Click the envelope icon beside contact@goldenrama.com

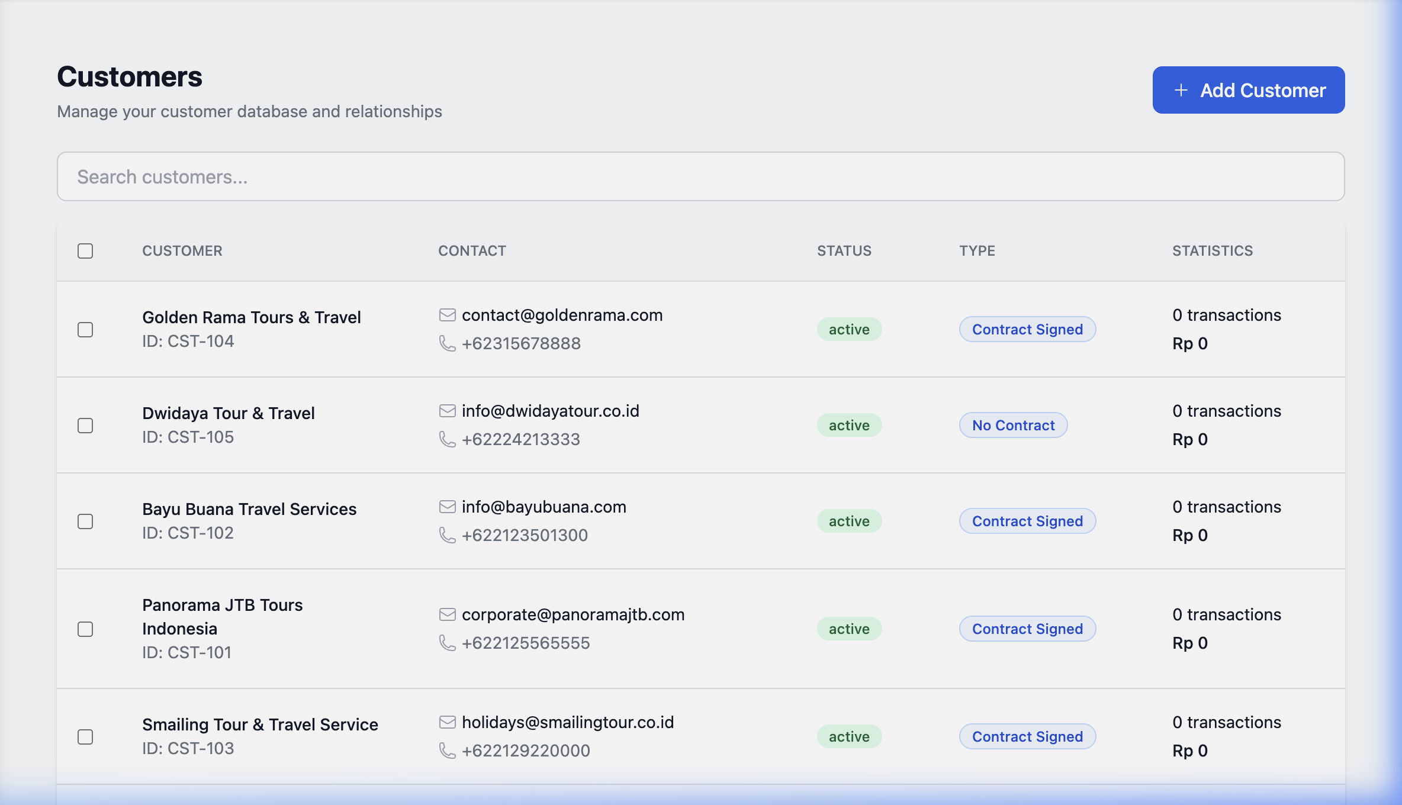tap(447, 315)
